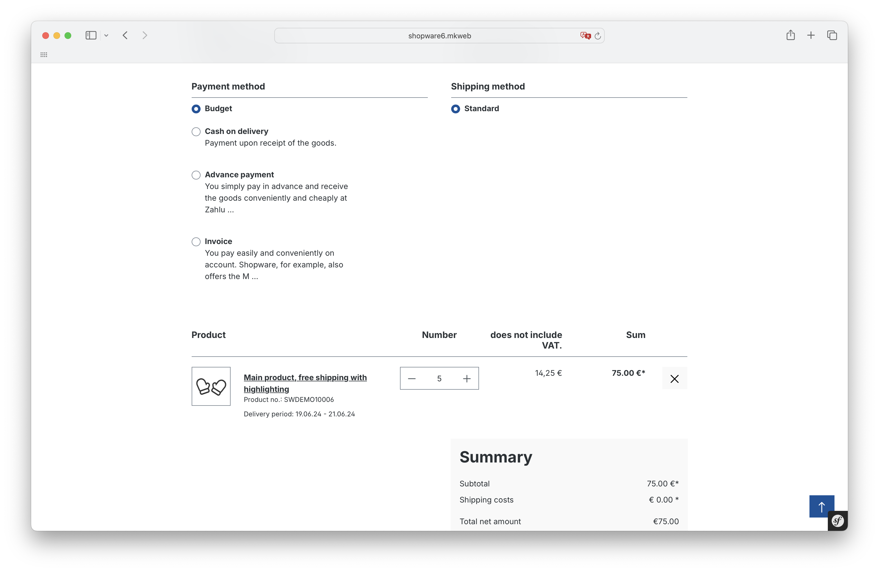Open the Share menu icon

tap(790, 35)
